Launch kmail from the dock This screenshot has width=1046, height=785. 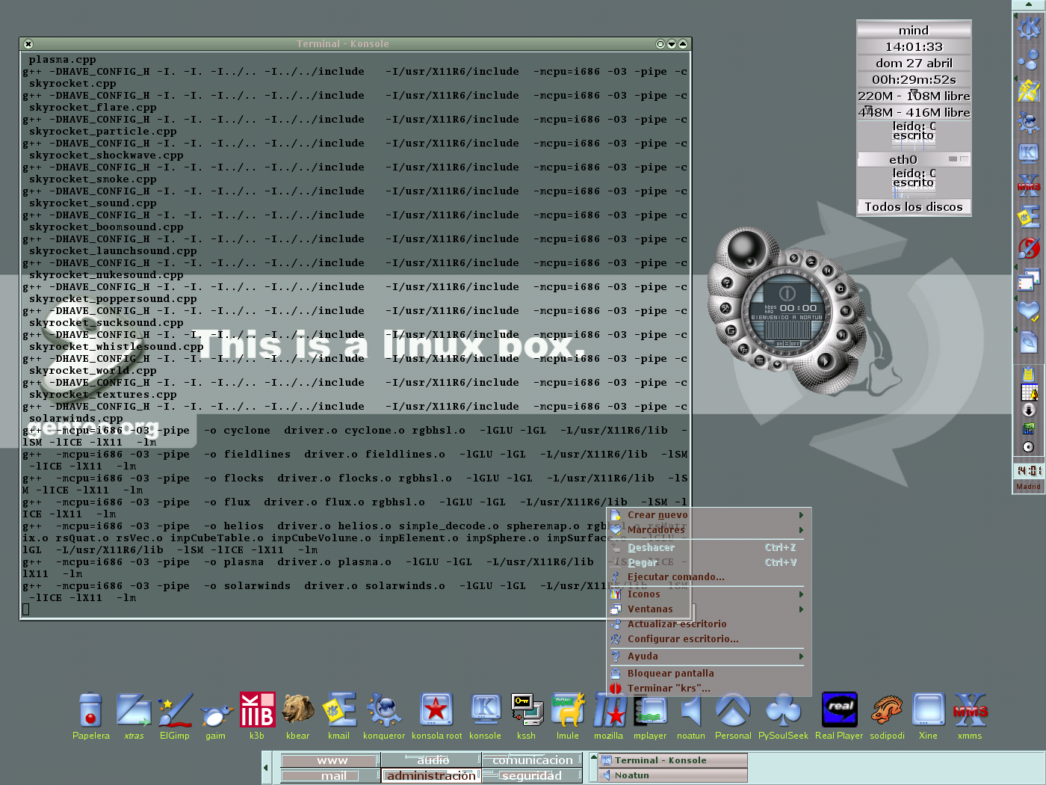click(x=339, y=715)
